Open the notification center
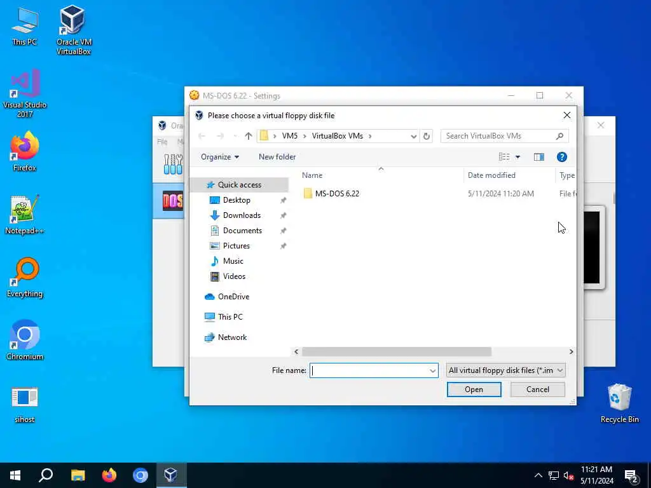 (x=631, y=475)
